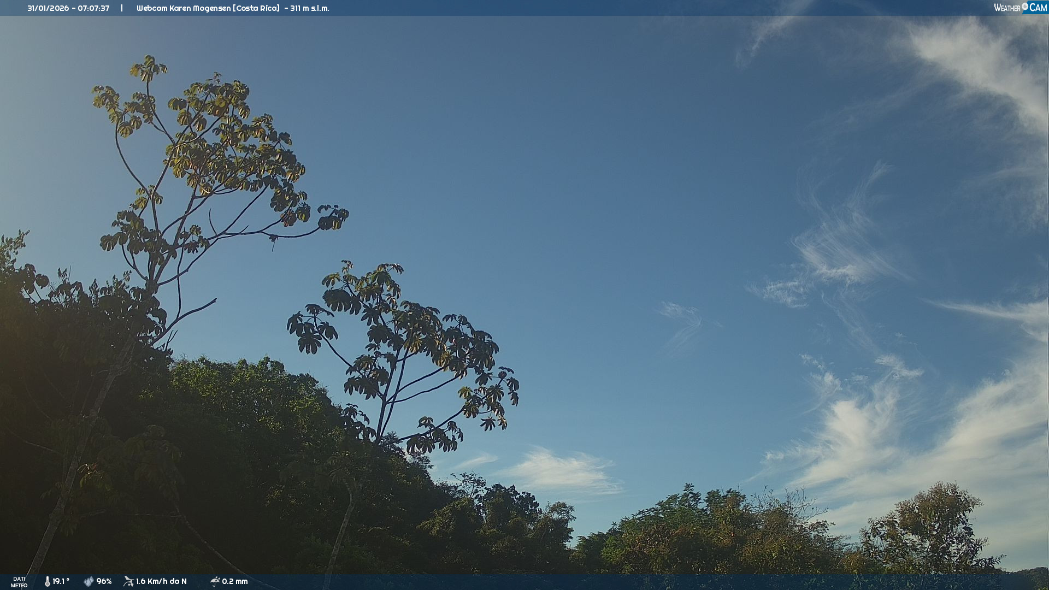This screenshot has height=590, width=1049.
Task: Click the 311 m s.l.m. altitude text
Action: 310,8
